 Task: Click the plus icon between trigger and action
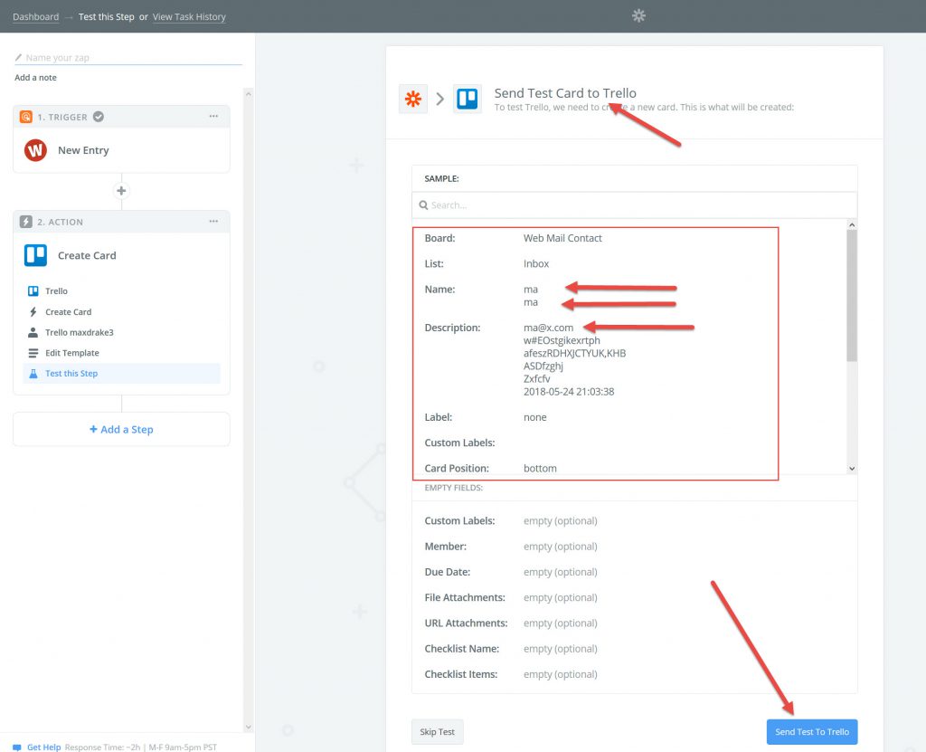pos(121,191)
